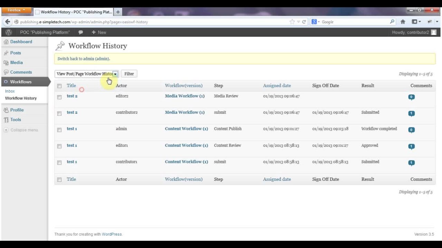Open the comments bubble in admin bar
Screen dimensions: 442x248
pyautogui.click(x=80, y=32)
